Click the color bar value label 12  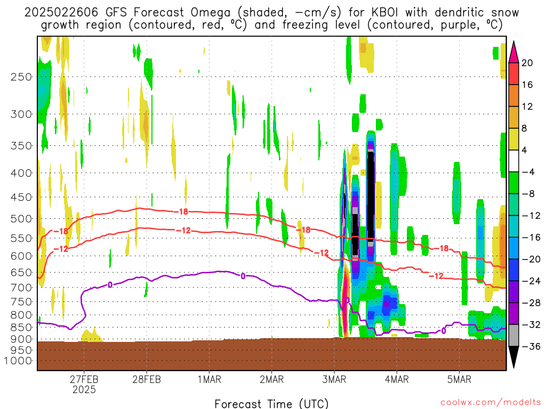[x=527, y=107]
